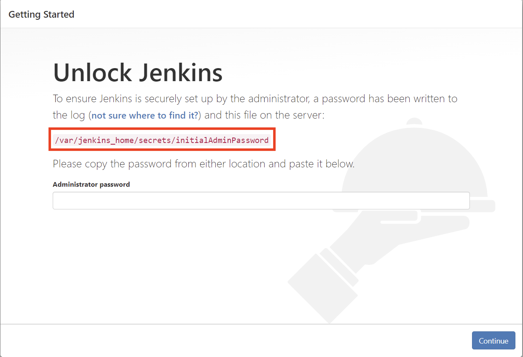Click the knob on top of the cloche
This screenshot has height=357, width=523.
tap(415, 121)
